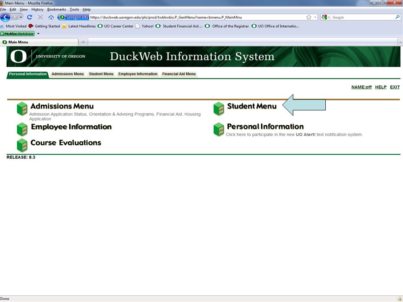This screenshot has width=403, height=302.
Task: Open the File menu
Action: (x=3, y=10)
